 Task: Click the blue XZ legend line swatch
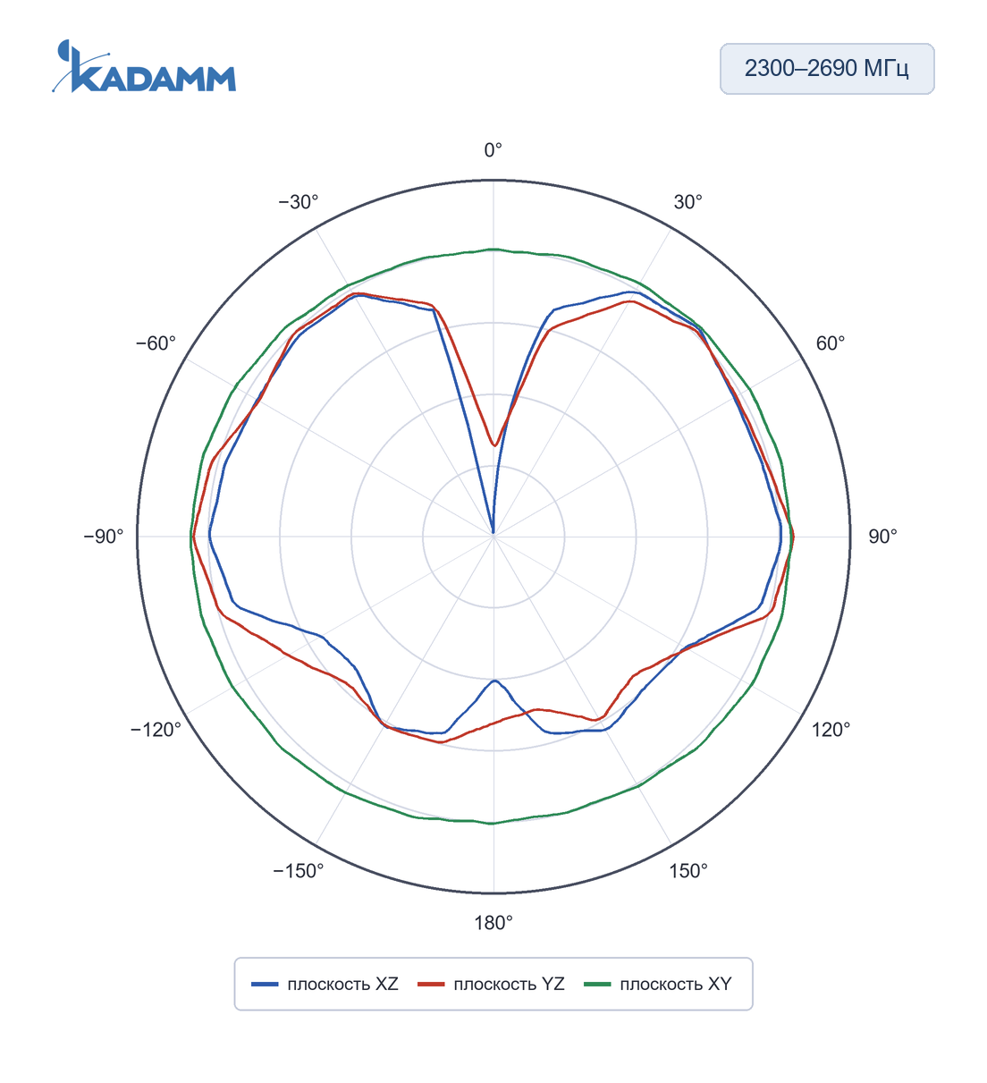tap(266, 985)
